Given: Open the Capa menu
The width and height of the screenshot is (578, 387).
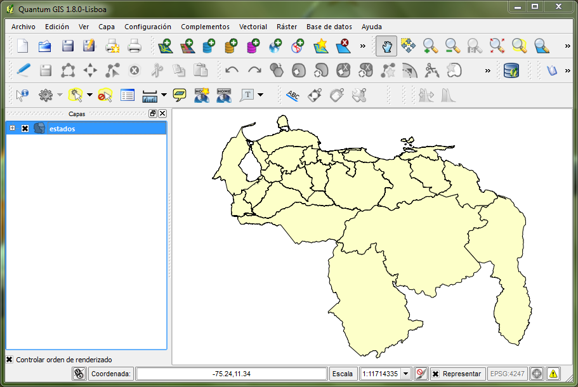Looking at the screenshot, I should [107, 27].
